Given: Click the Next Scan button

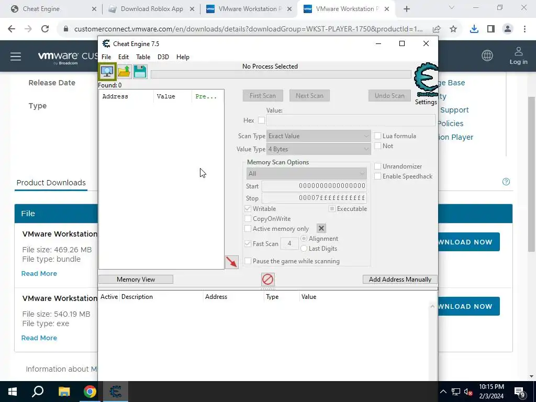Looking at the screenshot, I should click(309, 96).
